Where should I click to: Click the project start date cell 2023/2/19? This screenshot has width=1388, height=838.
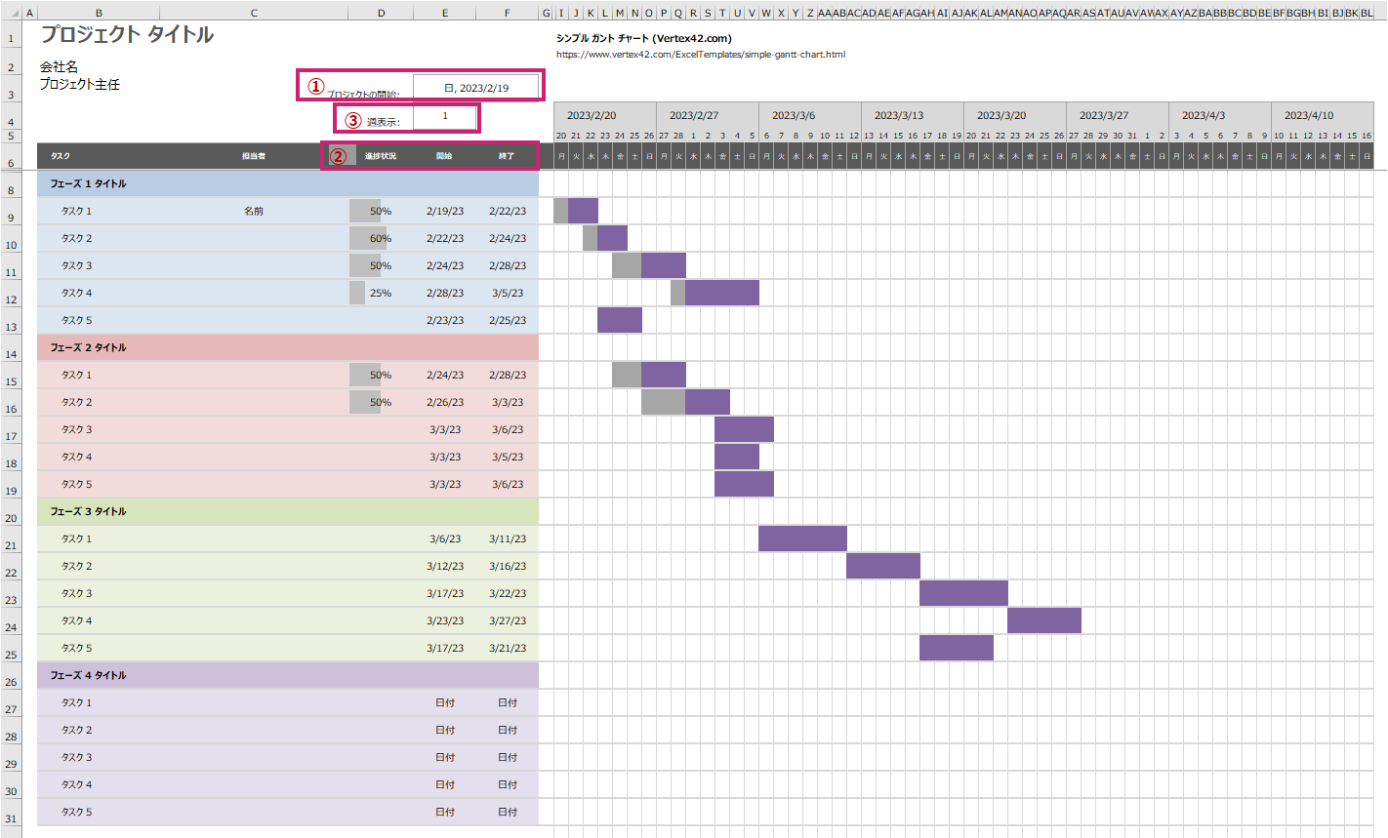[476, 88]
